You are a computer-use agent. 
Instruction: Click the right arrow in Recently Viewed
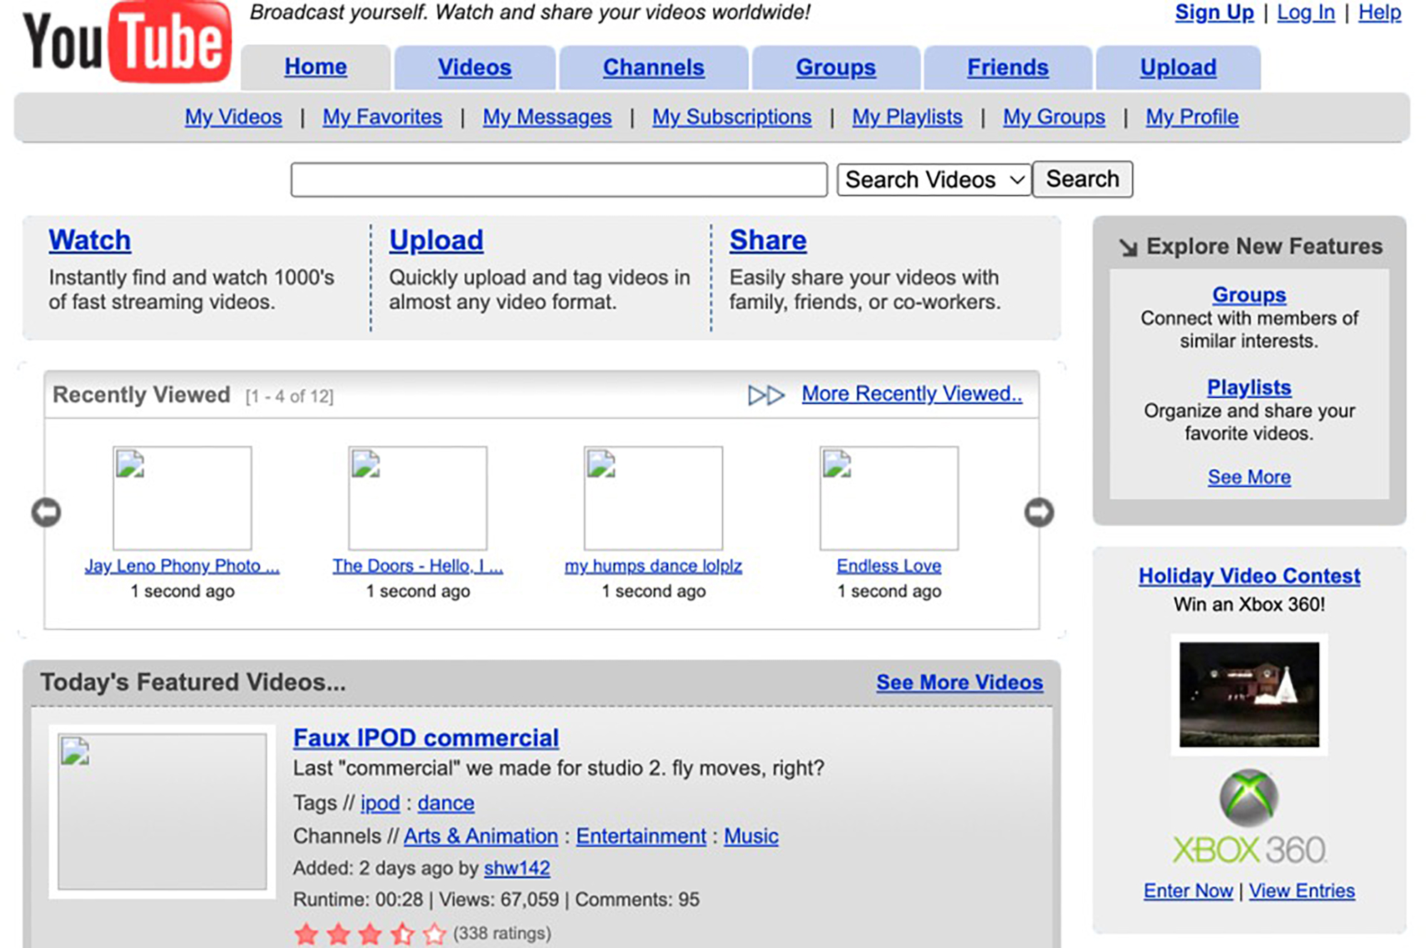[x=1039, y=512]
